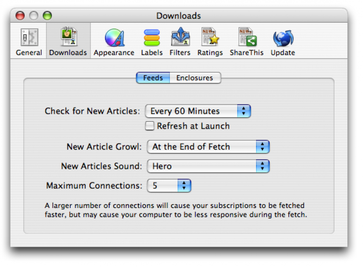The image size is (363, 267).
Task: Open the New Articles Sound dropdown
Action: coord(208,166)
